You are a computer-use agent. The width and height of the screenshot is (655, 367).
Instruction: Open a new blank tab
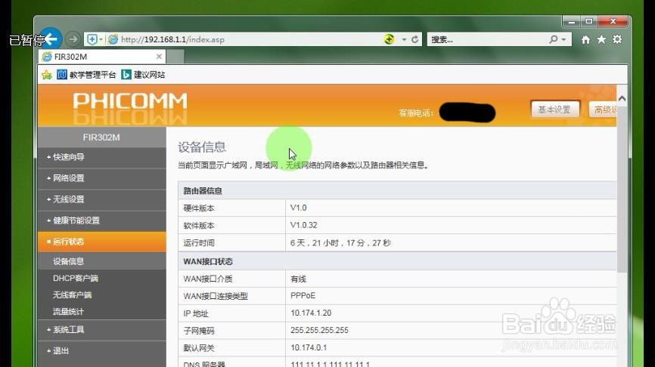[175, 57]
